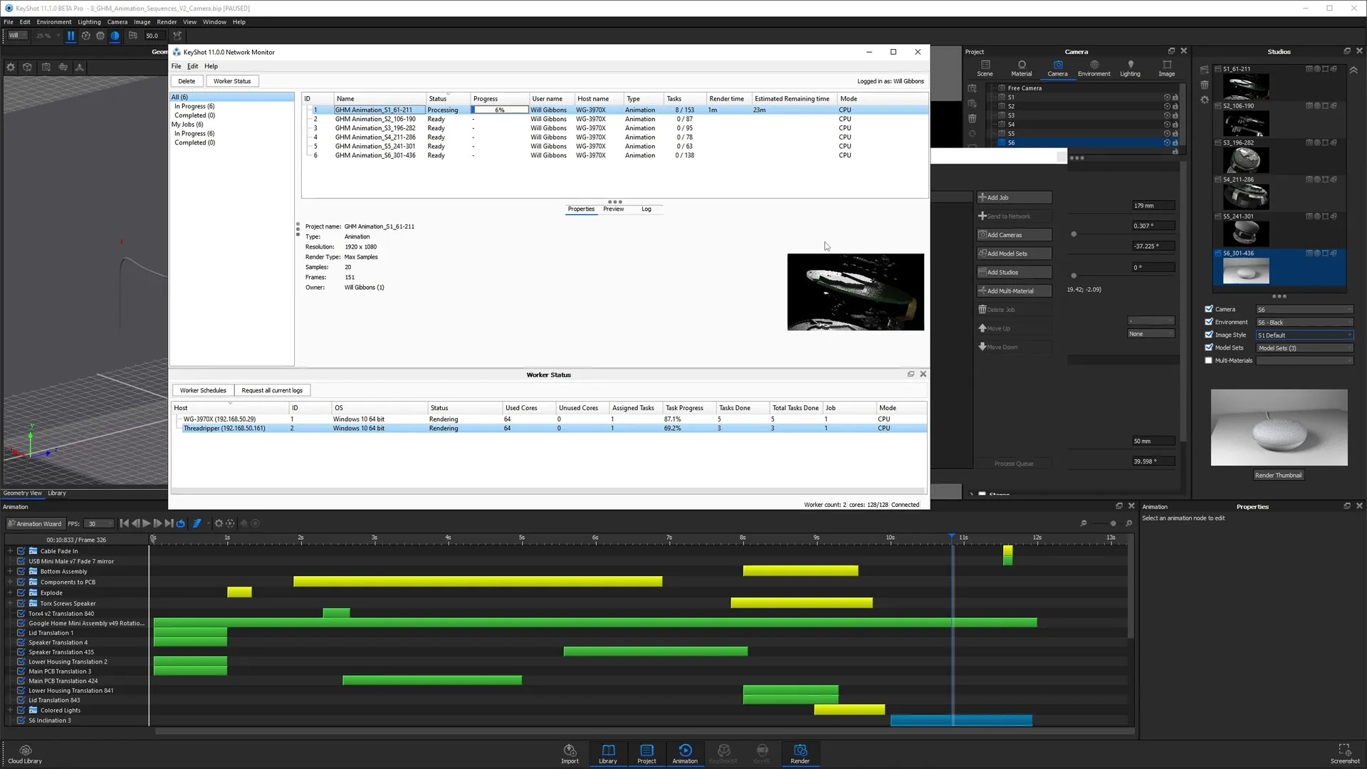Open Help menu in Network Monitor
This screenshot has width=1367, height=769.
pos(211,66)
